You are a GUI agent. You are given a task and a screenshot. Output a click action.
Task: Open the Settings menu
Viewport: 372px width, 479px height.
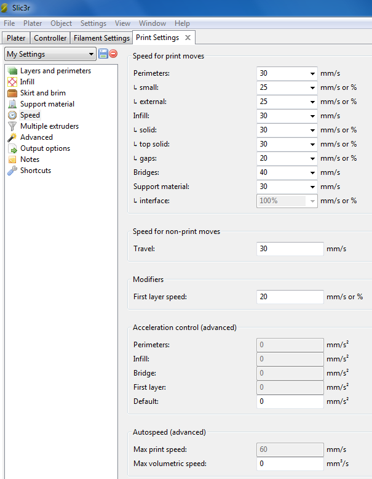click(x=93, y=23)
